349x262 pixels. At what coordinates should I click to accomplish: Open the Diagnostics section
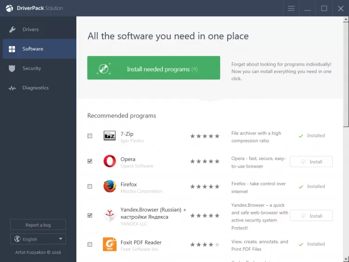[35, 88]
